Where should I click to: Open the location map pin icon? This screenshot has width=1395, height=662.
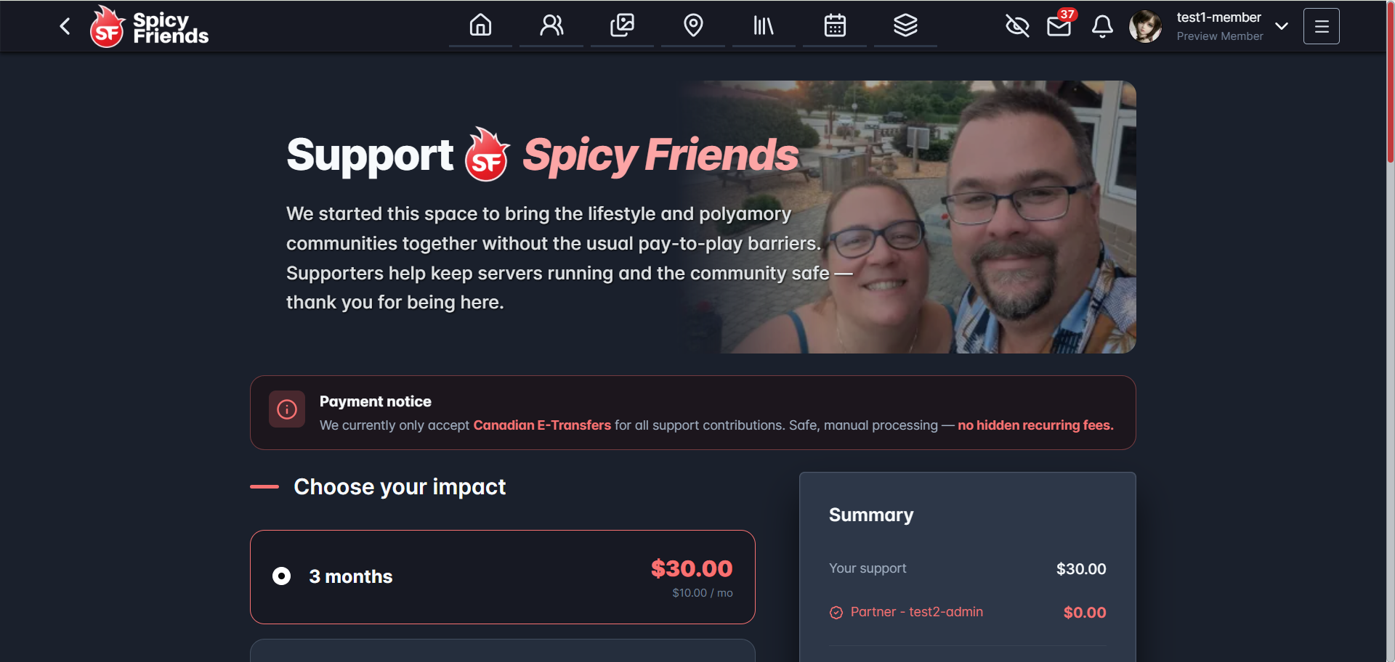pyautogui.click(x=693, y=25)
